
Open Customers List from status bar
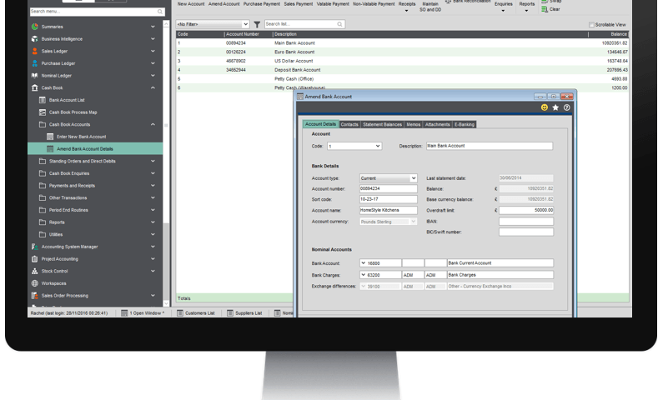coord(196,313)
